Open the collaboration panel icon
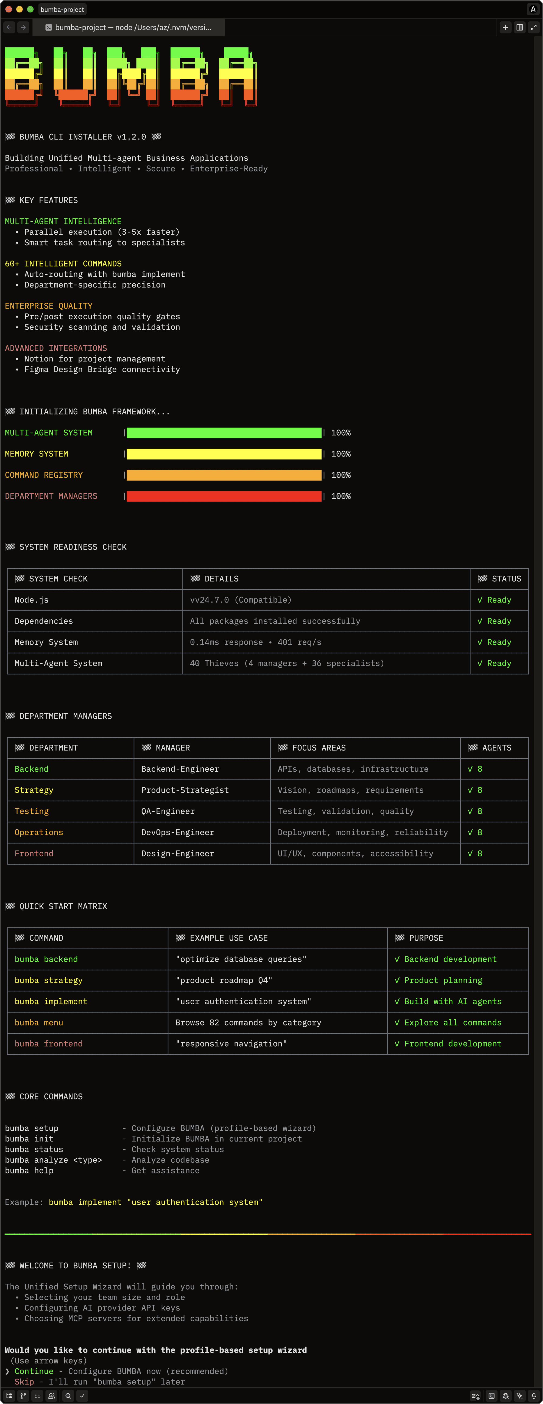The height and width of the screenshot is (1404, 543). pyautogui.click(x=51, y=1396)
